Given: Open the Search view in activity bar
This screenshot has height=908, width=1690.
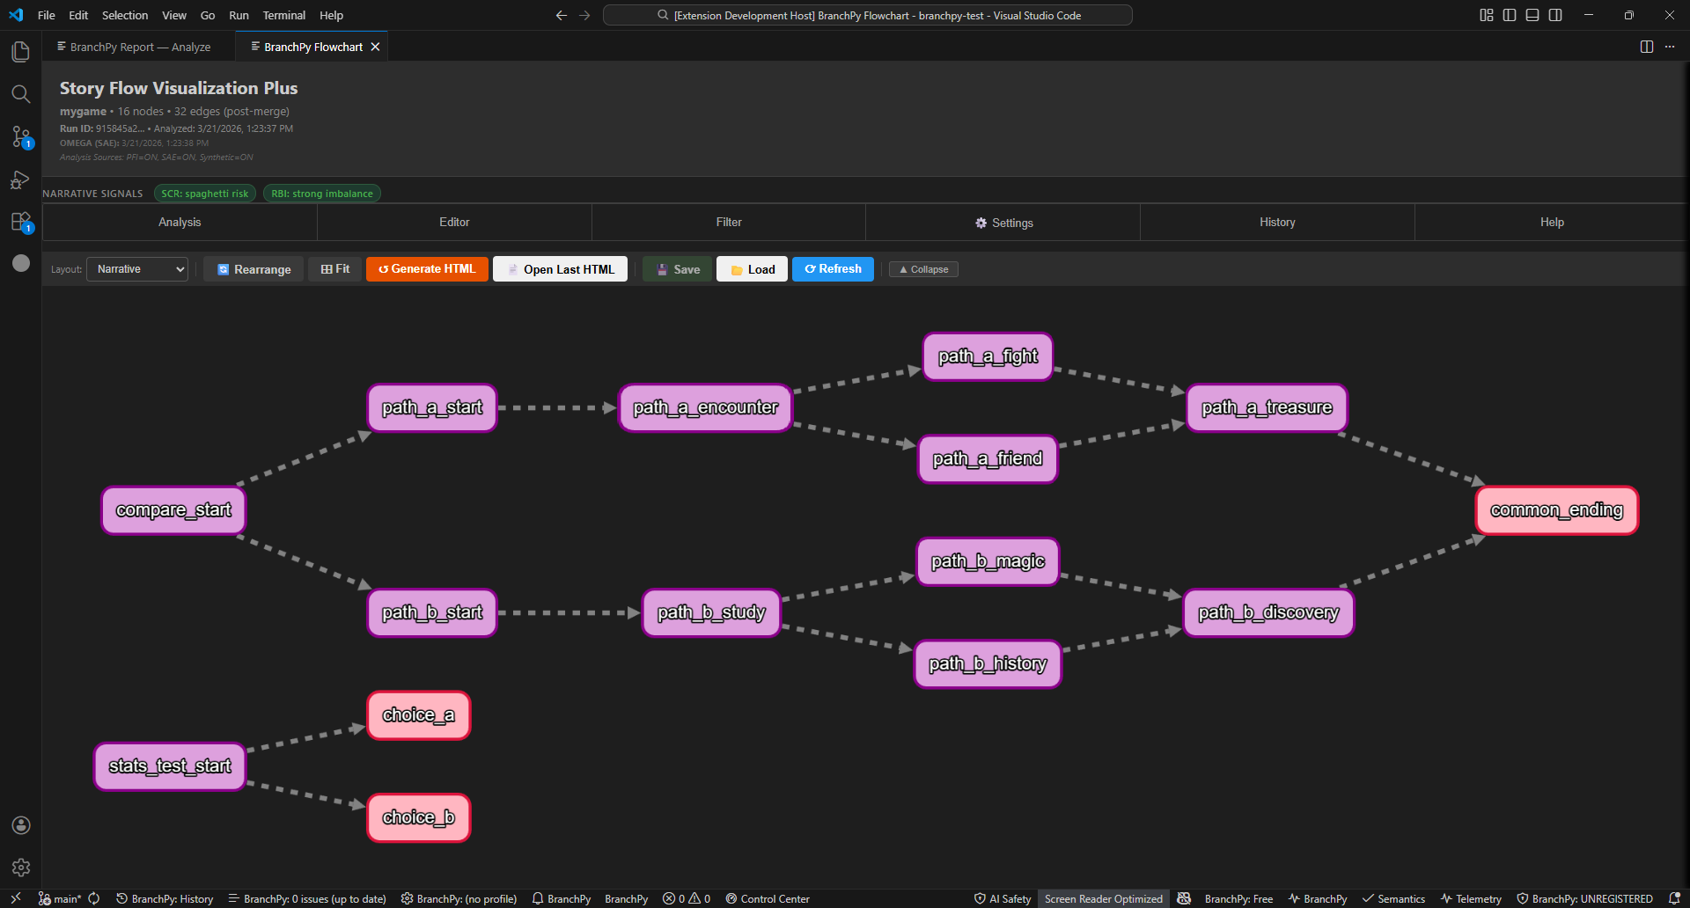Looking at the screenshot, I should (20, 94).
